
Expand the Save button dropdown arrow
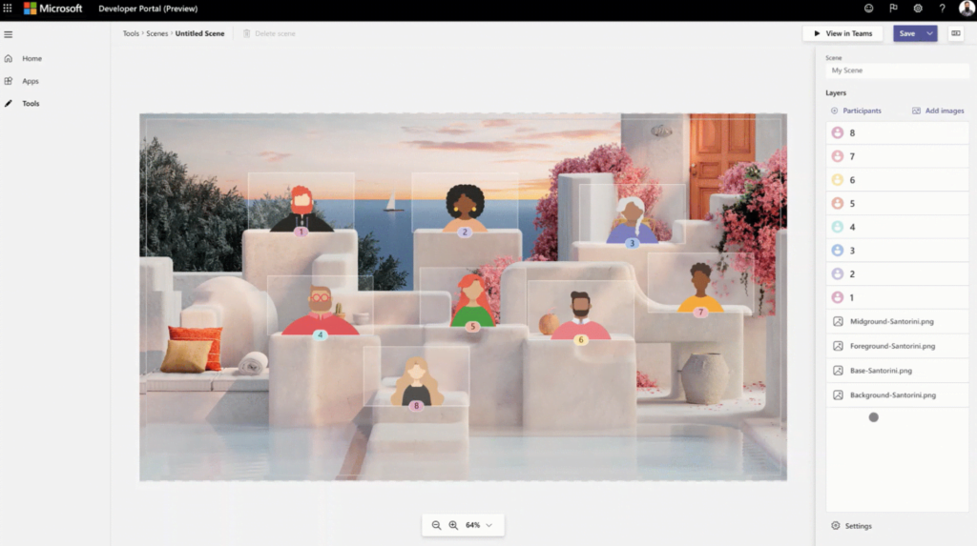(x=929, y=33)
